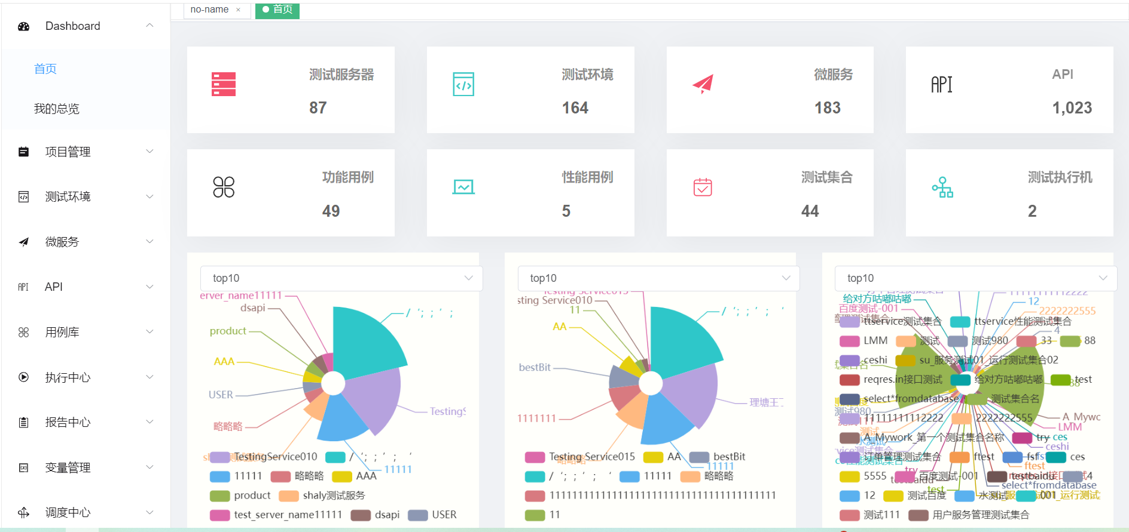The height and width of the screenshot is (532, 1129).
Task: Click the 测试环境 code-window sidebar icon
Action: pyautogui.click(x=24, y=197)
